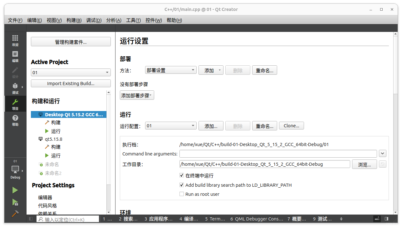Screen dimensions: 402x228
Task: Open the 分析 menu
Action: point(114,20)
